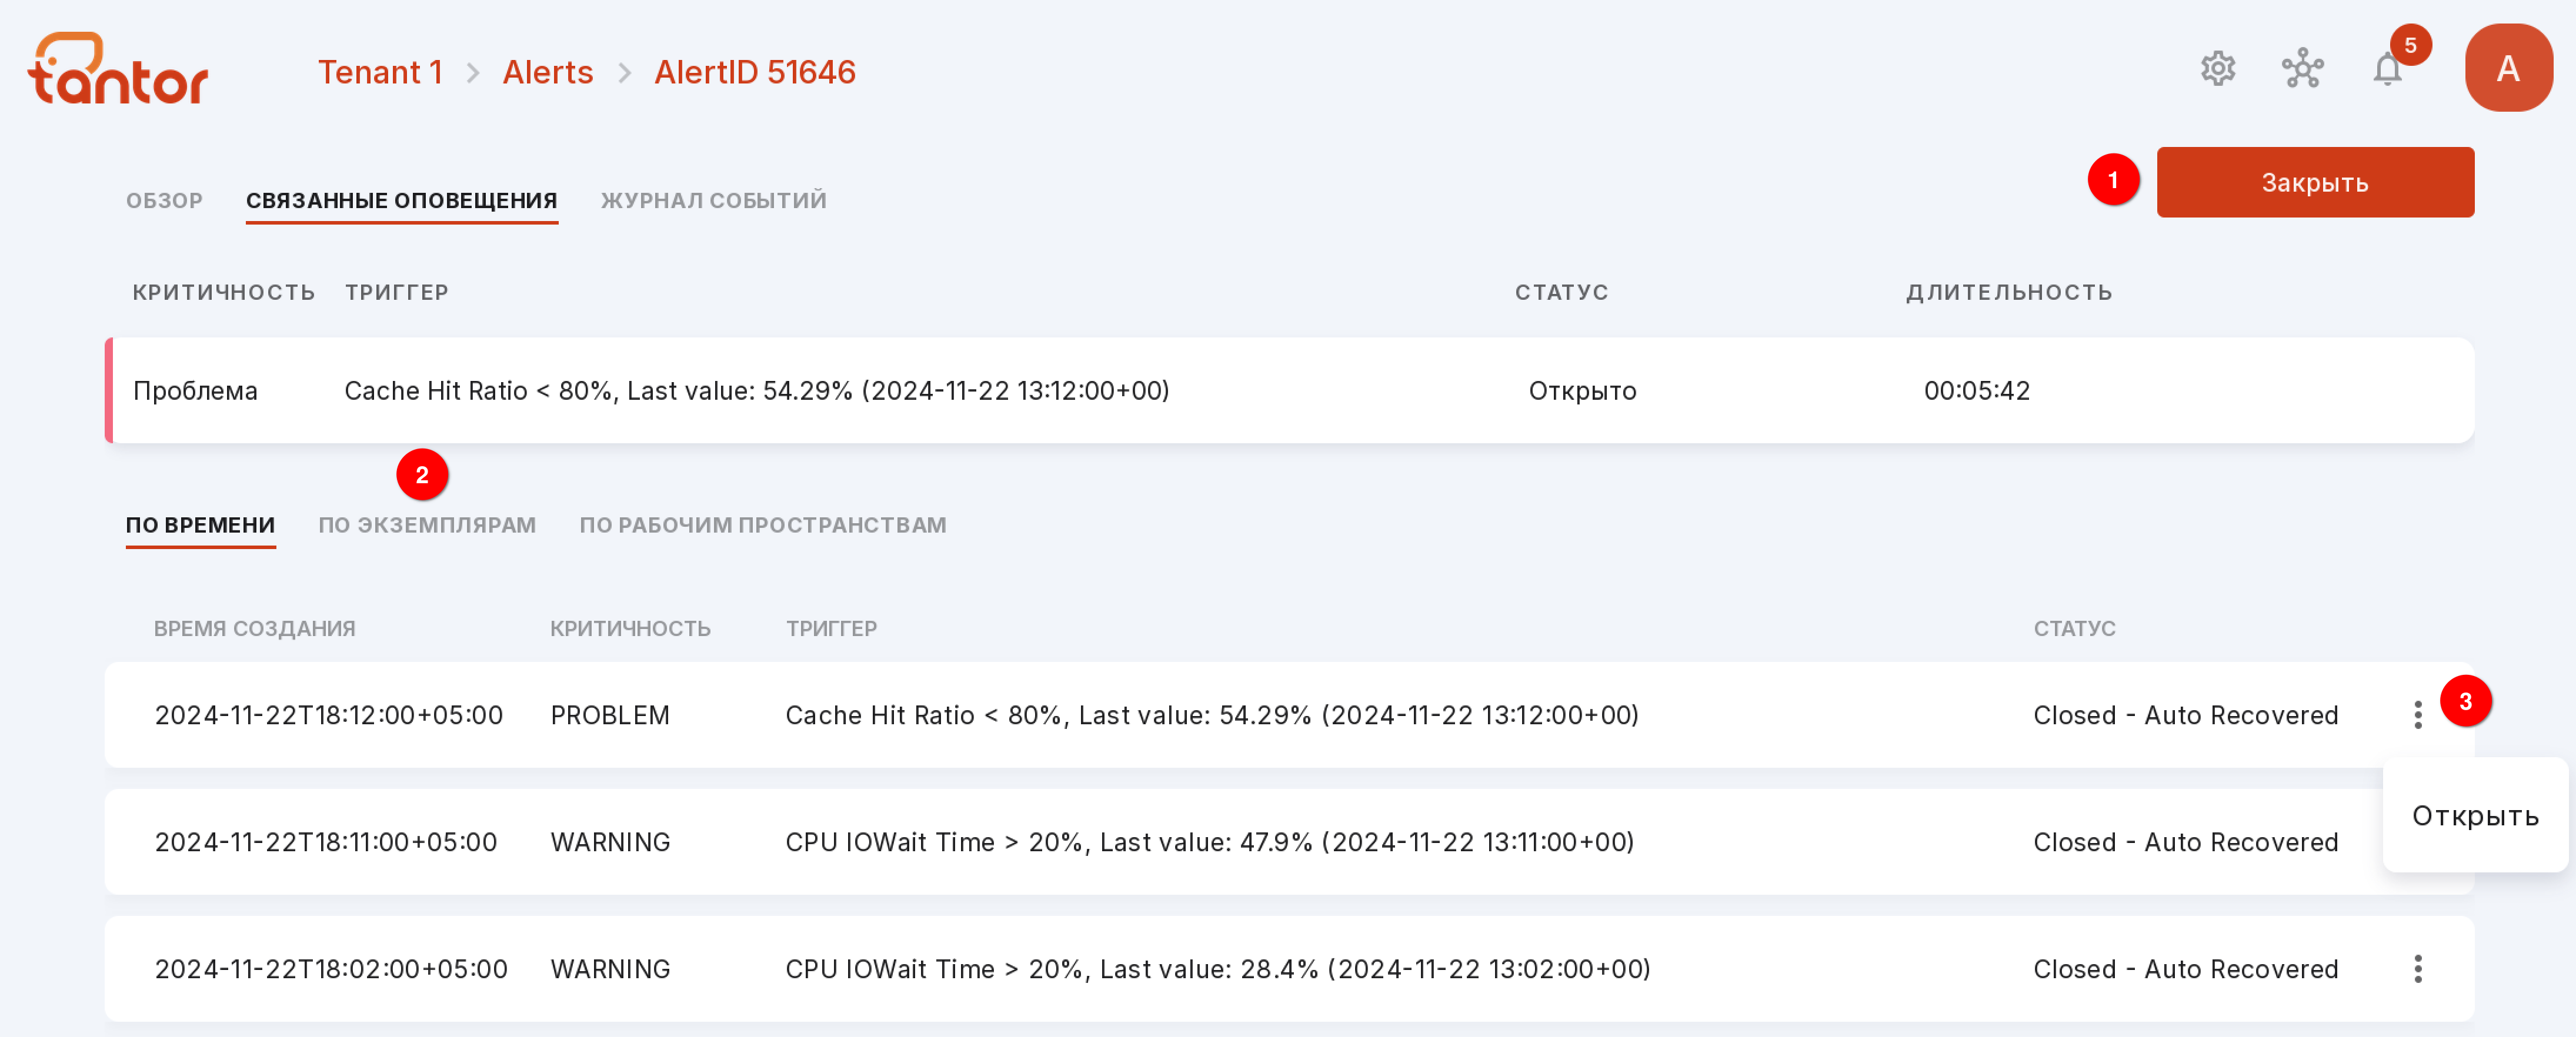Open the settings gear icon

2217,69
